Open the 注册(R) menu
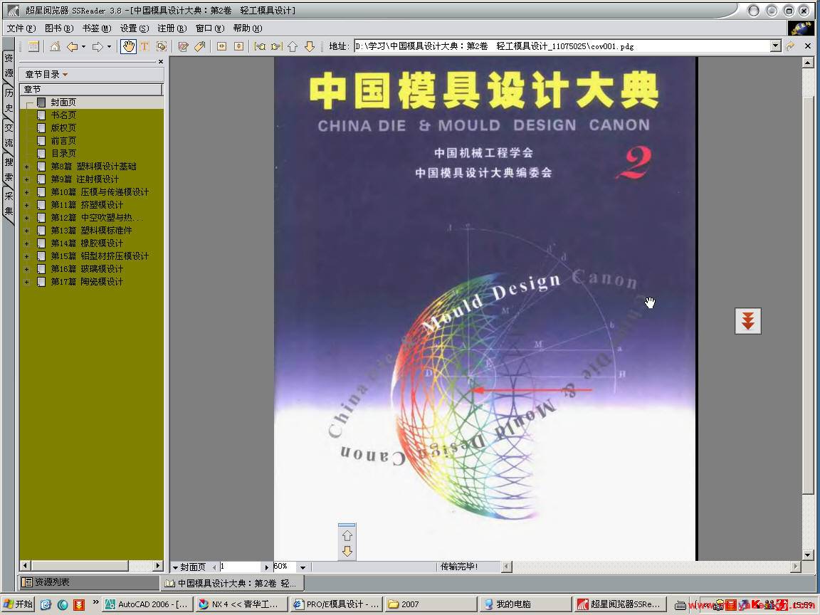The height and width of the screenshot is (615, 820). [x=172, y=28]
